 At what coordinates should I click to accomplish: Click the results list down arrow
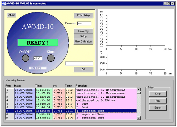[x=139, y=118]
